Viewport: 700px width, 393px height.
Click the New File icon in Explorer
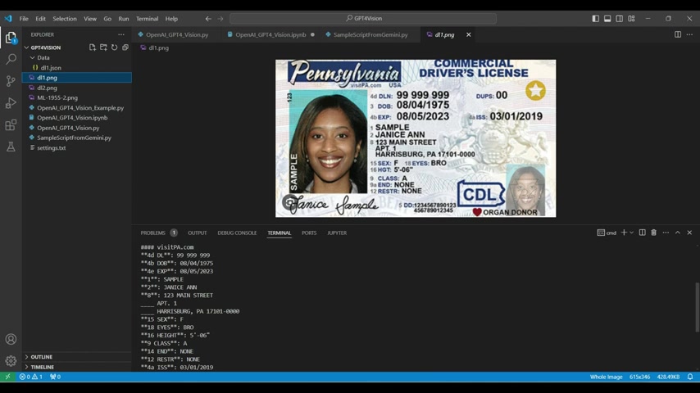[93, 47]
